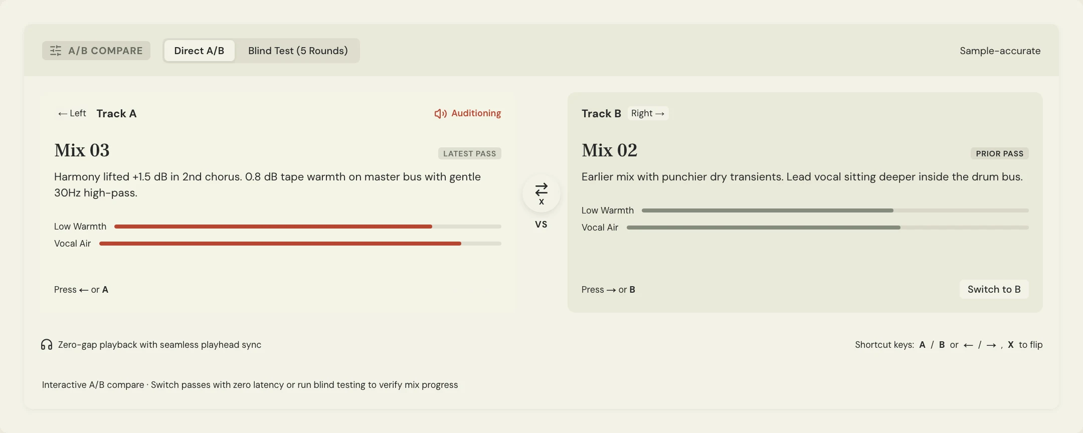
Task: Click the PRIOR PASS badge
Action: pyautogui.click(x=999, y=153)
